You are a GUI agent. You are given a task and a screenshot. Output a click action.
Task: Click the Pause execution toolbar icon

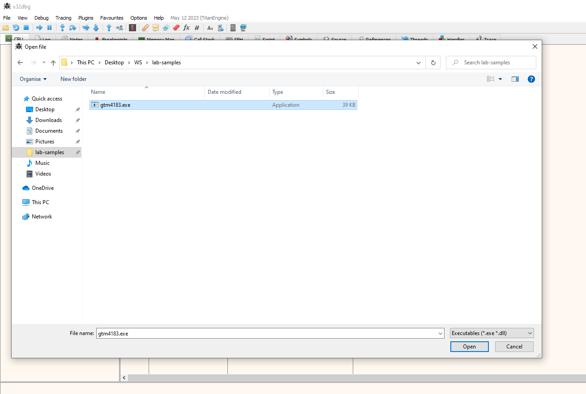pos(49,28)
